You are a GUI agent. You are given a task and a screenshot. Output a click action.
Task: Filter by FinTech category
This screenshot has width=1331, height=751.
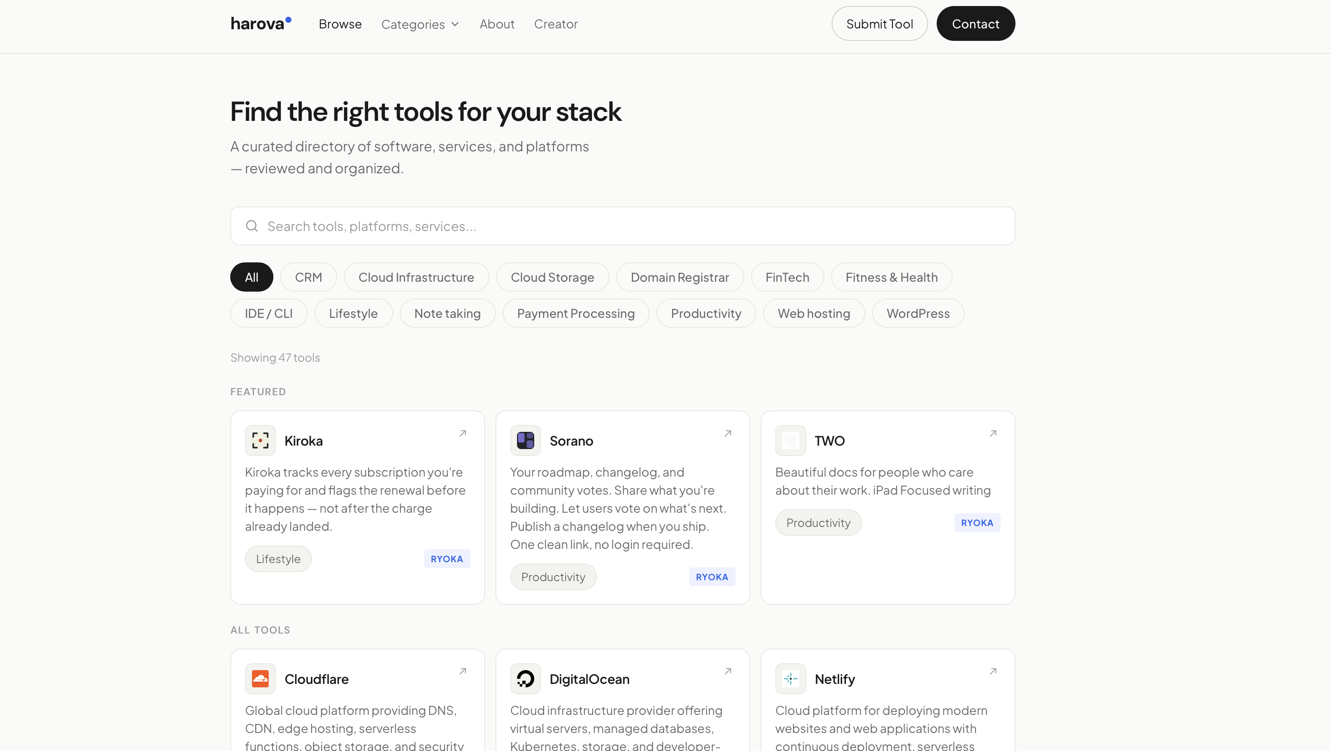point(787,277)
